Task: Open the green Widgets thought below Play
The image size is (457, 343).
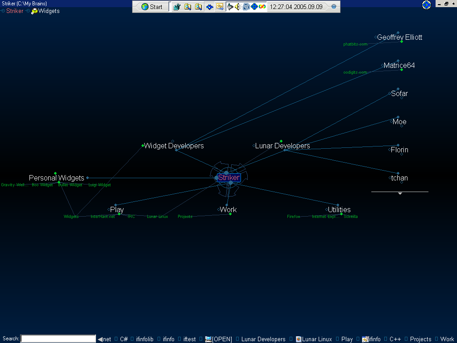Action: 71,217
